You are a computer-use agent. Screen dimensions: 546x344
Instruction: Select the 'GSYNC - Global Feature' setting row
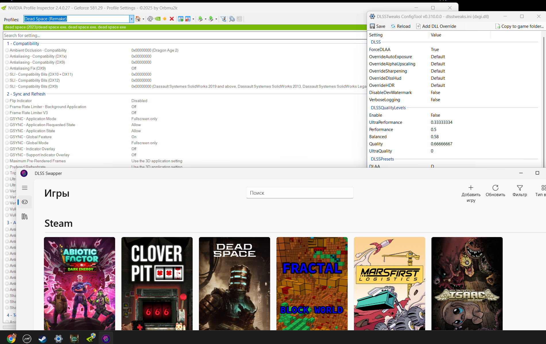point(185,137)
